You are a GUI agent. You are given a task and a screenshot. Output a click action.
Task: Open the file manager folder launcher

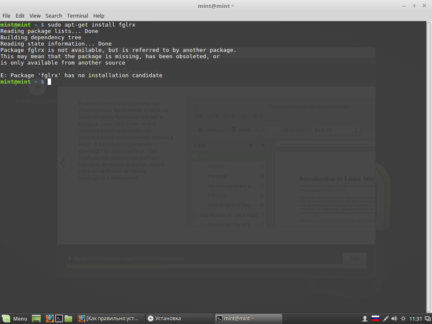point(69,319)
